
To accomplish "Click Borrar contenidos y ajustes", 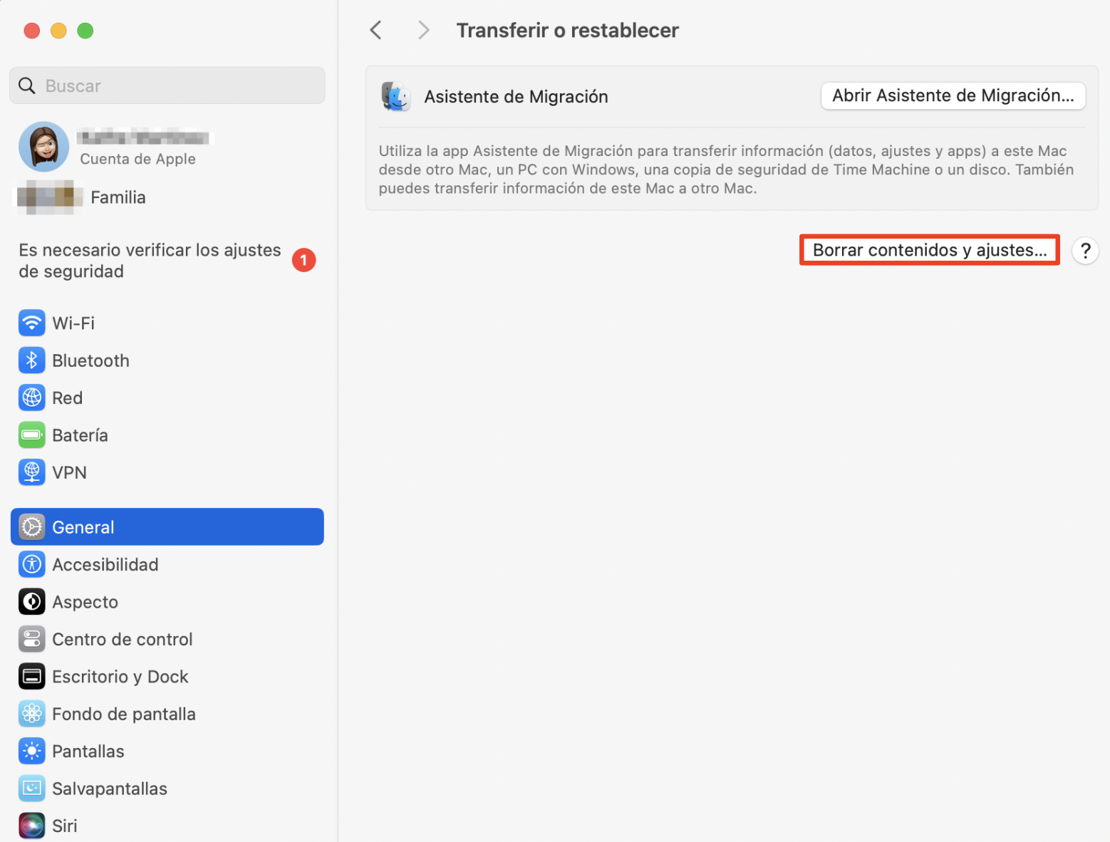I will pos(928,250).
